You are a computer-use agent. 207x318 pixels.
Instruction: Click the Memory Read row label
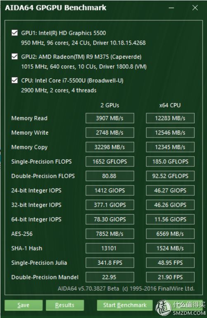29,118
